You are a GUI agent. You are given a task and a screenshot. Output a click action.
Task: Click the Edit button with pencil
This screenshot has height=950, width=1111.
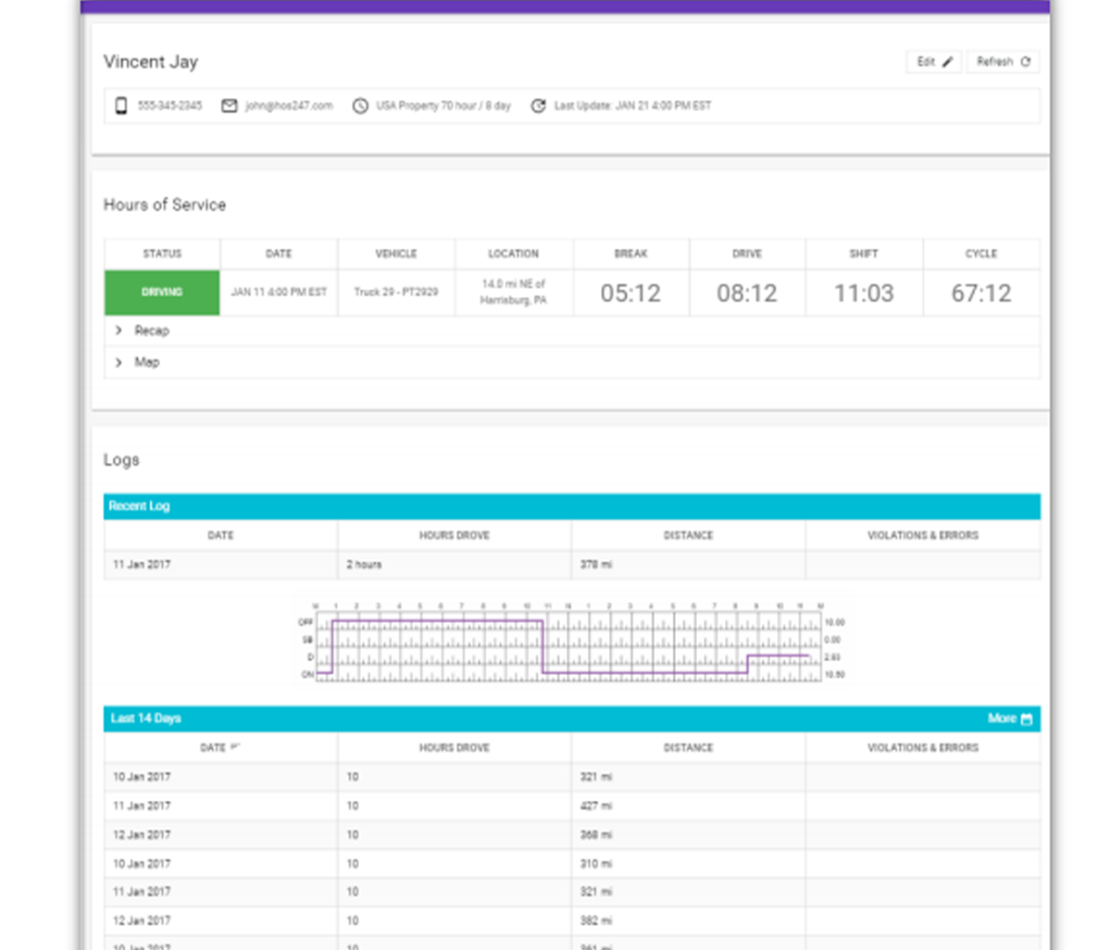[933, 62]
